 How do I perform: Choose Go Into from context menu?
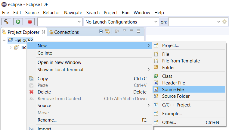pyautogui.click(x=90, y=53)
